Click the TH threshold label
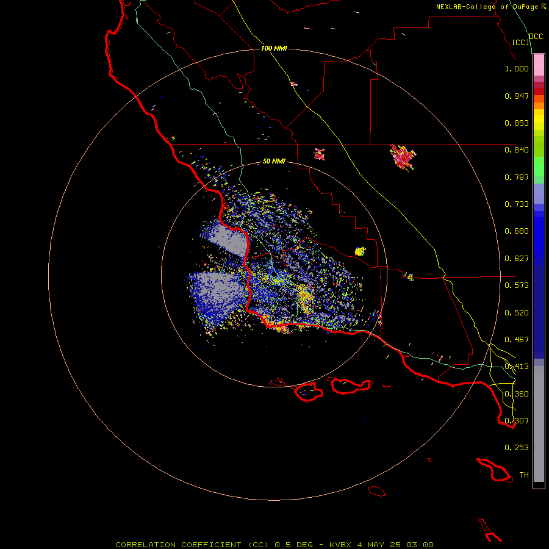The width and height of the screenshot is (549, 549). (x=524, y=475)
